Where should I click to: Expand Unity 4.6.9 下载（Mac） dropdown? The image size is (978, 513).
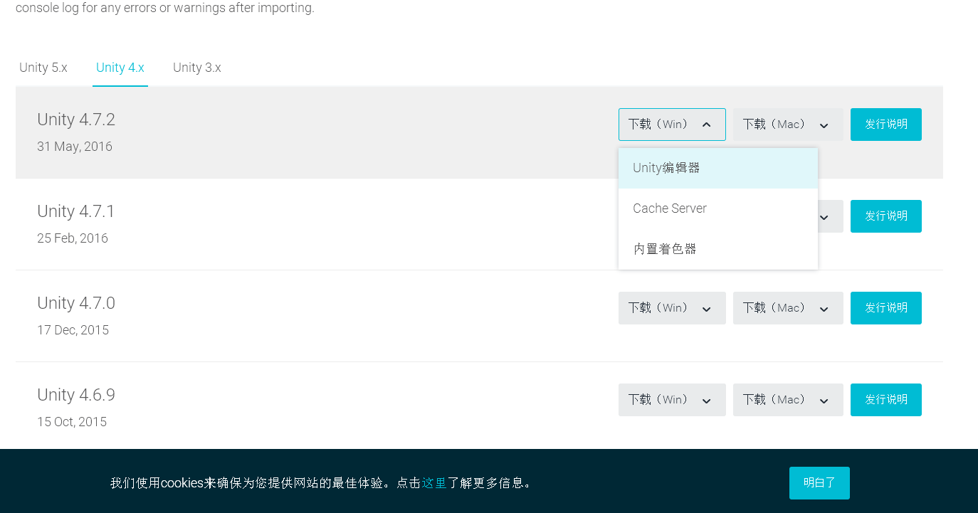(788, 400)
